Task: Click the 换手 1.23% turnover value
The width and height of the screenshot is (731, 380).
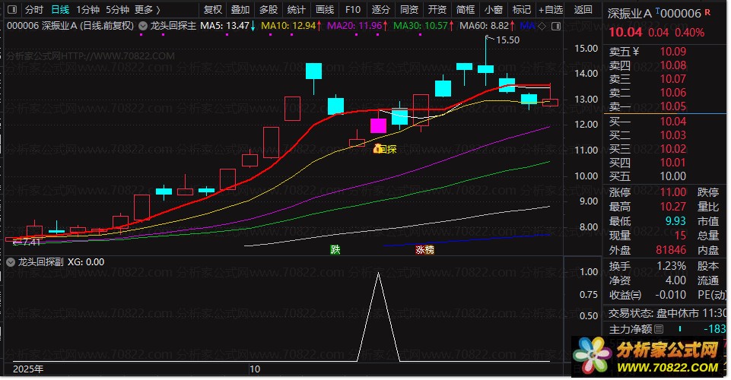Action: pyautogui.click(x=672, y=266)
